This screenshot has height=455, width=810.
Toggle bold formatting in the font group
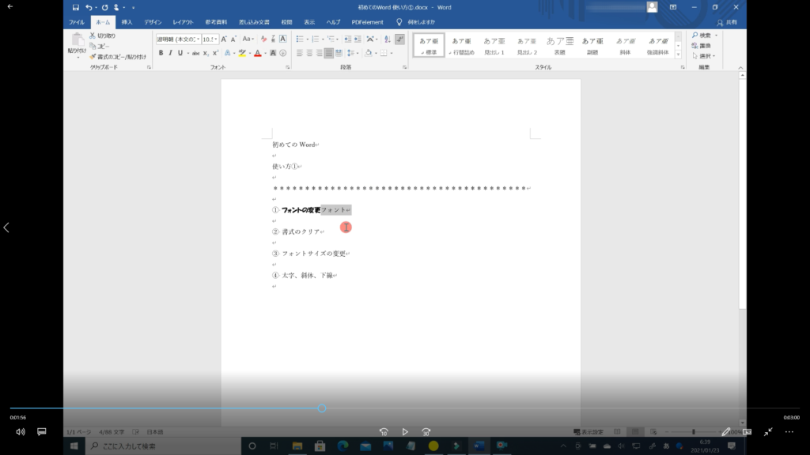(161, 53)
